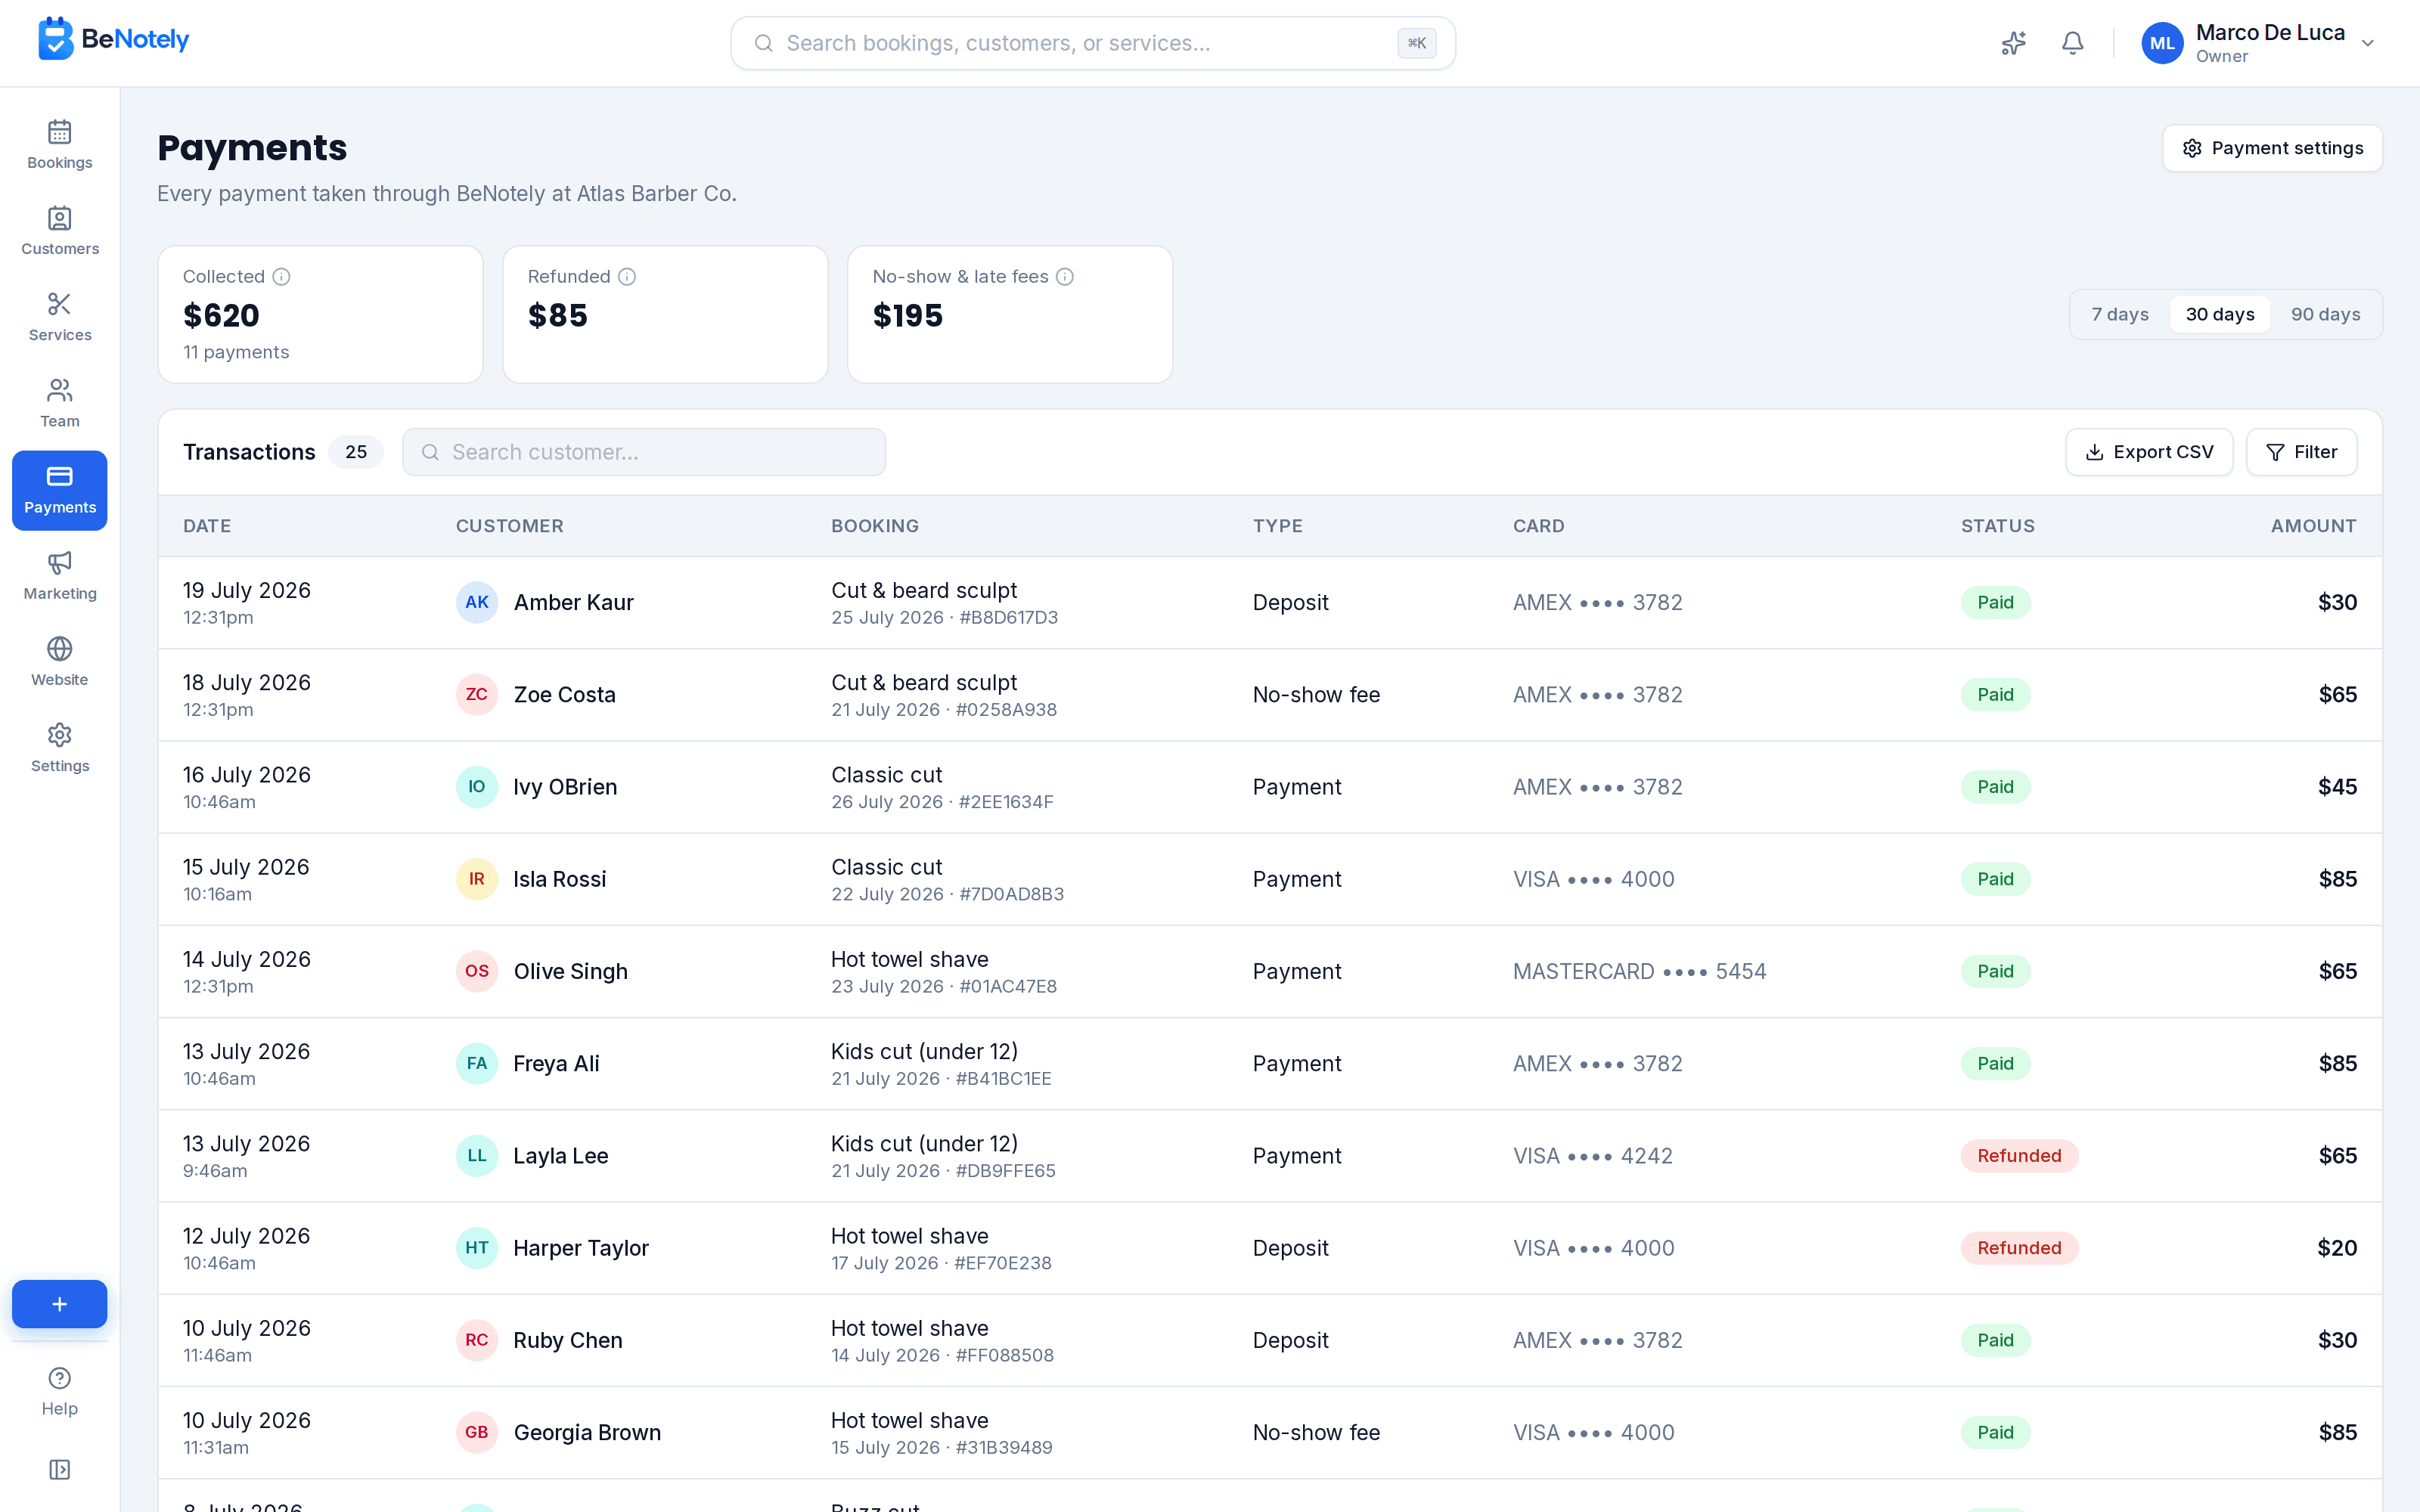
Task: Select the Payments sidebar item
Action: 60,490
